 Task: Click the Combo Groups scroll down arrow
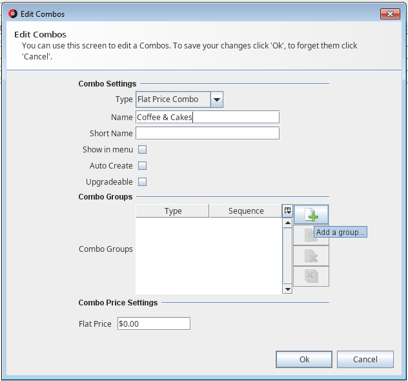click(x=288, y=289)
